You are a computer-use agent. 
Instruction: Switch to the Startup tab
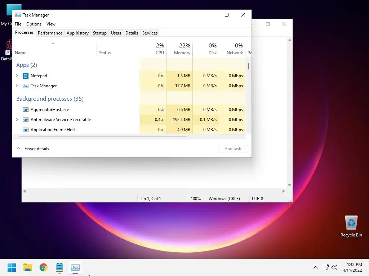(x=100, y=33)
